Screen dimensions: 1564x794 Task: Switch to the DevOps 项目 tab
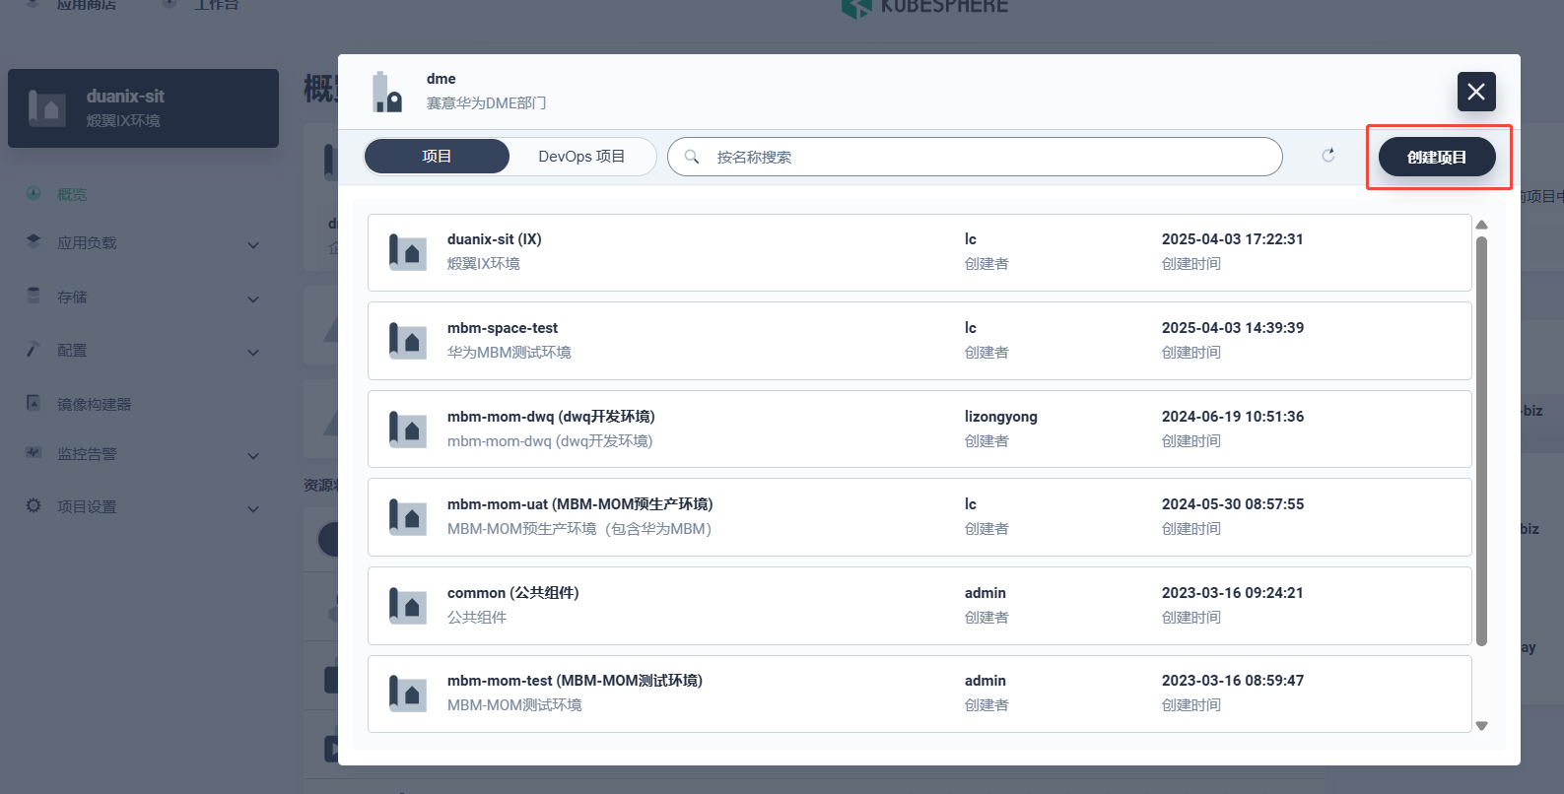tap(581, 157)
